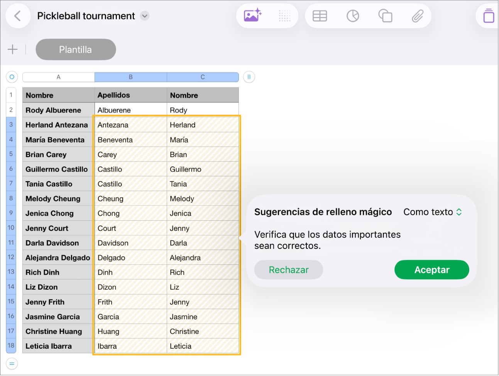Select row 18 header number
The height and width of the screenshot is (376, 499).
(x=11, y=346)
